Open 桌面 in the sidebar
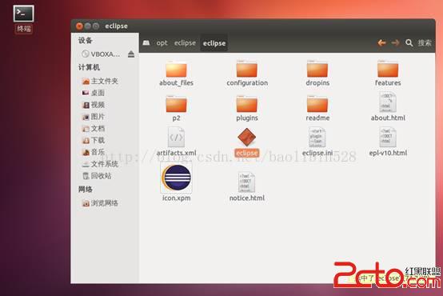This screenshot has width=443, height=296. (x=94, y=93)
